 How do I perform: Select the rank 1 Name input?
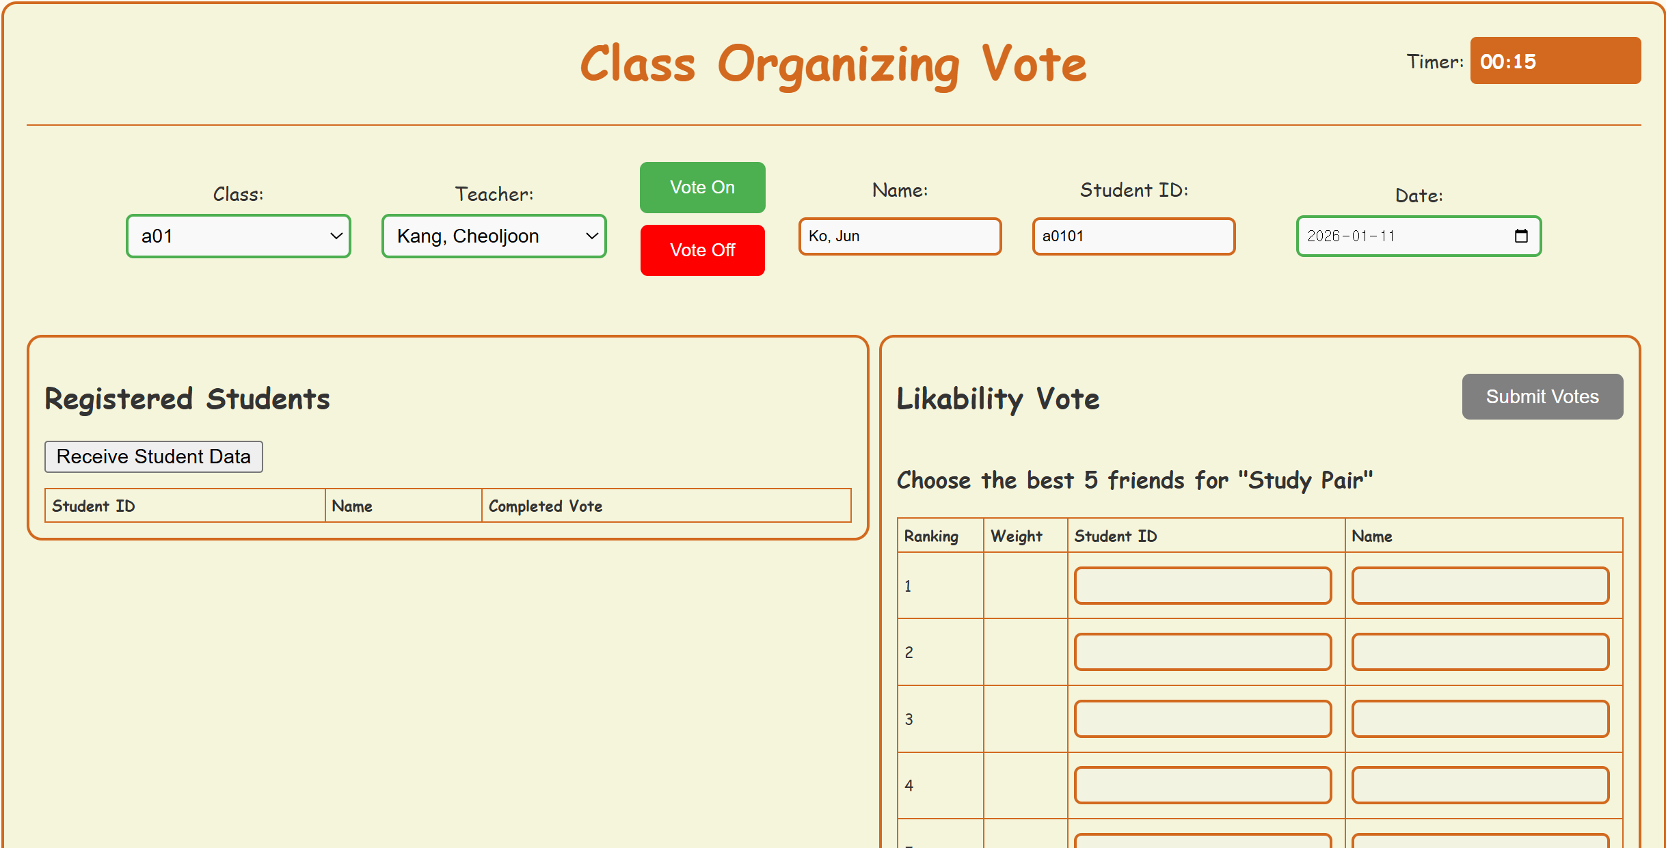coord(1480,586)
